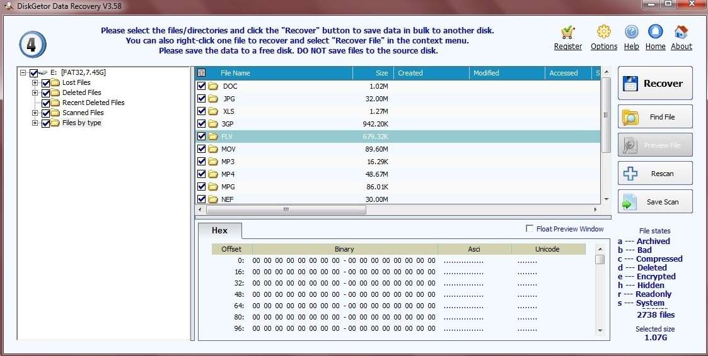This screenshot has height=356, width=708.
Task: Click the Recover floppy disk icon
Action: coord(630,84)
